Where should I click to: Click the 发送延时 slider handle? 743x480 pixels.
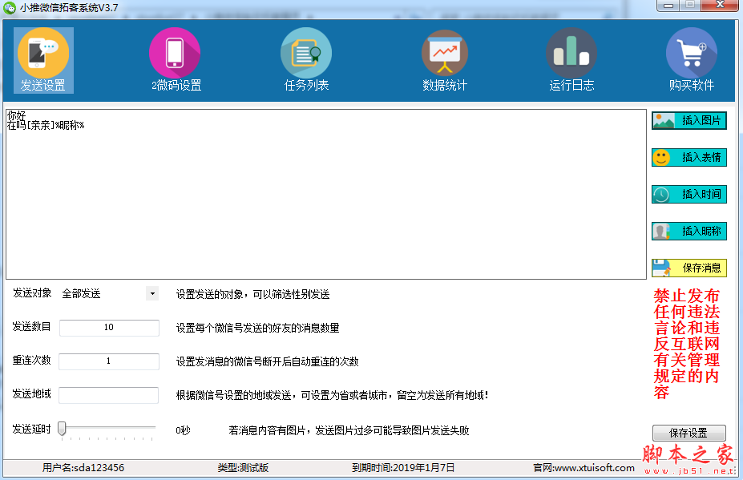tap(62, 429)
